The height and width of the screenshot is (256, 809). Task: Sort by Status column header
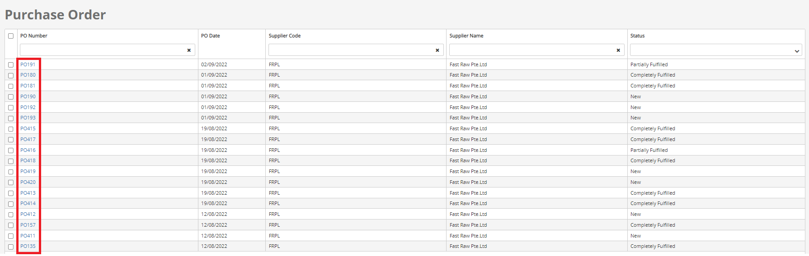[637, 36]
